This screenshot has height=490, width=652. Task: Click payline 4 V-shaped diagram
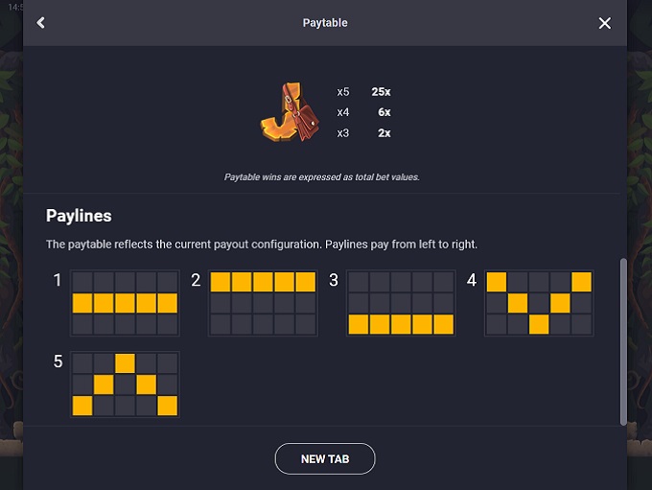click(x=539, y=303)
